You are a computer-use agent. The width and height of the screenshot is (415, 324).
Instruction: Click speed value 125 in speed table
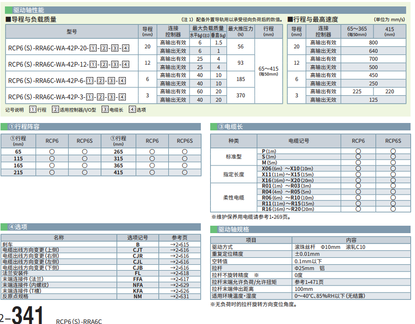coord(373,100)
